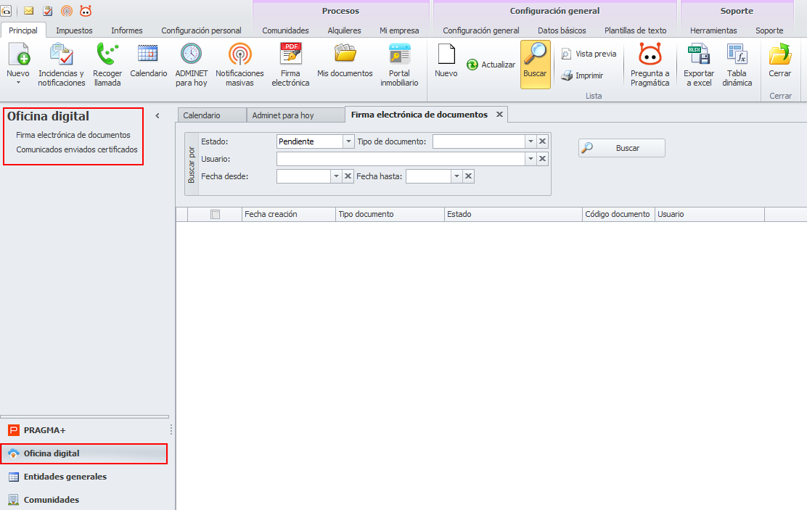The width and height of the screenshot is (807, 510).
Task: Clear the Fecha hasta field
Action: [468, 176]
